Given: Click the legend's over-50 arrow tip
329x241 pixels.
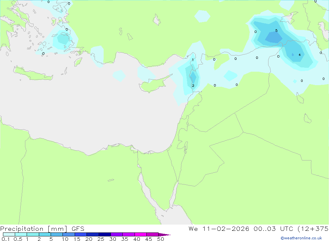Looking at the screenshot, I should tap(164, 234).
